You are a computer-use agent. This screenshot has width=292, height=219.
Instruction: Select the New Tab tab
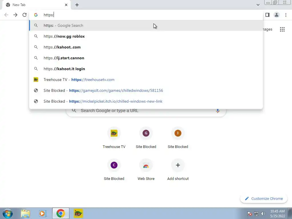[36, 5]
